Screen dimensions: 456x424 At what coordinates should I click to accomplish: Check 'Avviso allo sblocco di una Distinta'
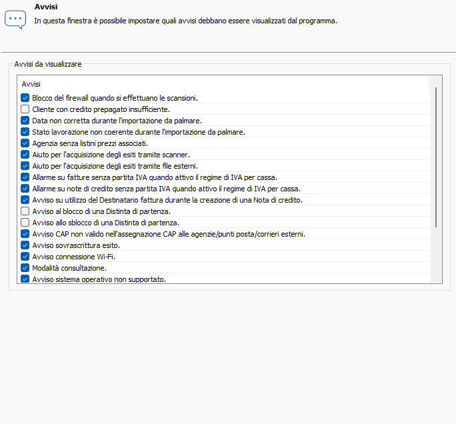point(25,223)
